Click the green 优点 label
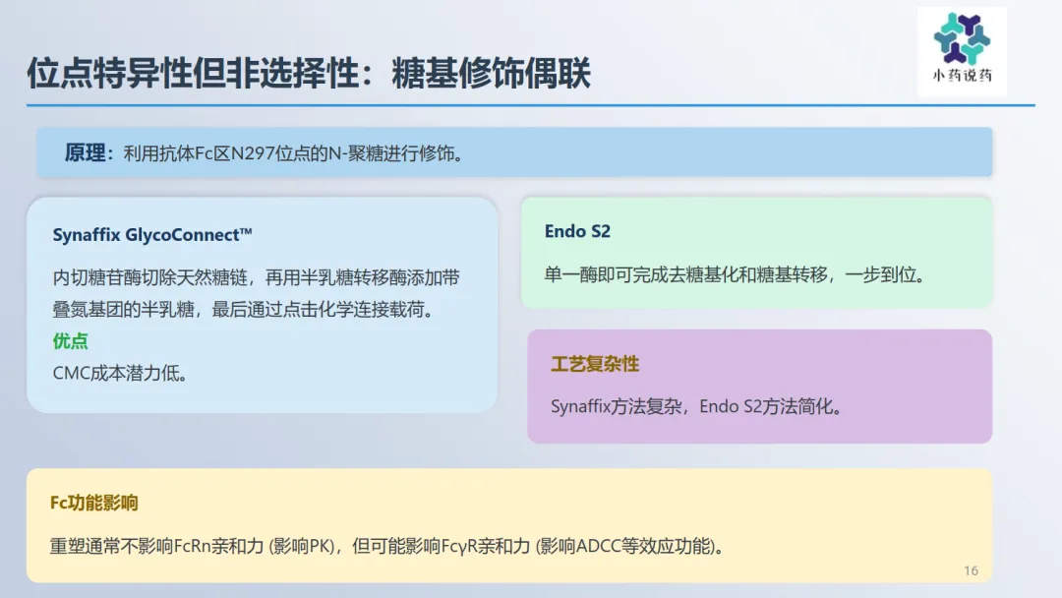Image resolution: width=1062 pixels, height=598 pixels. (x=71, y=341)
